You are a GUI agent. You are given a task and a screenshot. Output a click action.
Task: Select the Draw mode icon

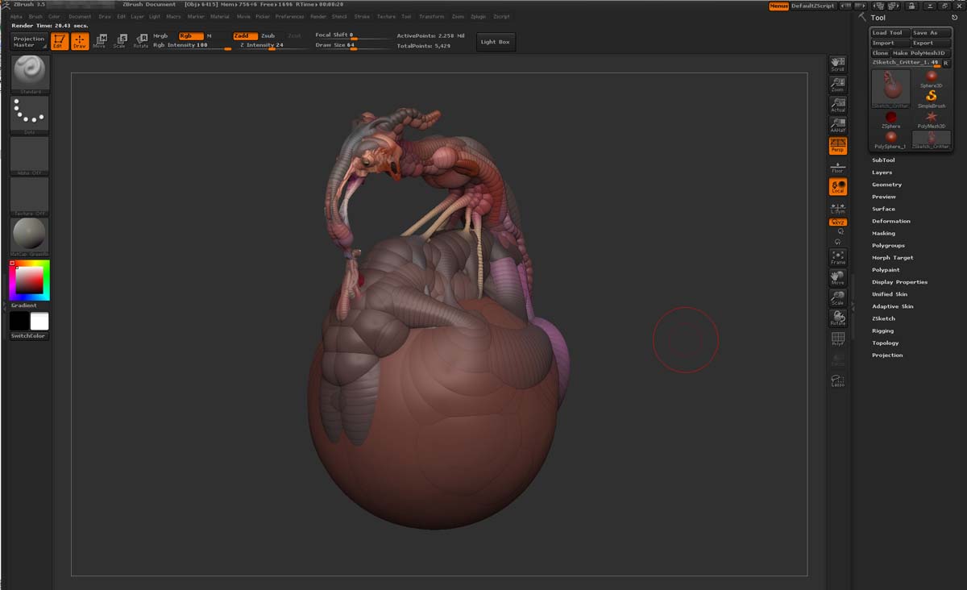(x=79, y=41)
